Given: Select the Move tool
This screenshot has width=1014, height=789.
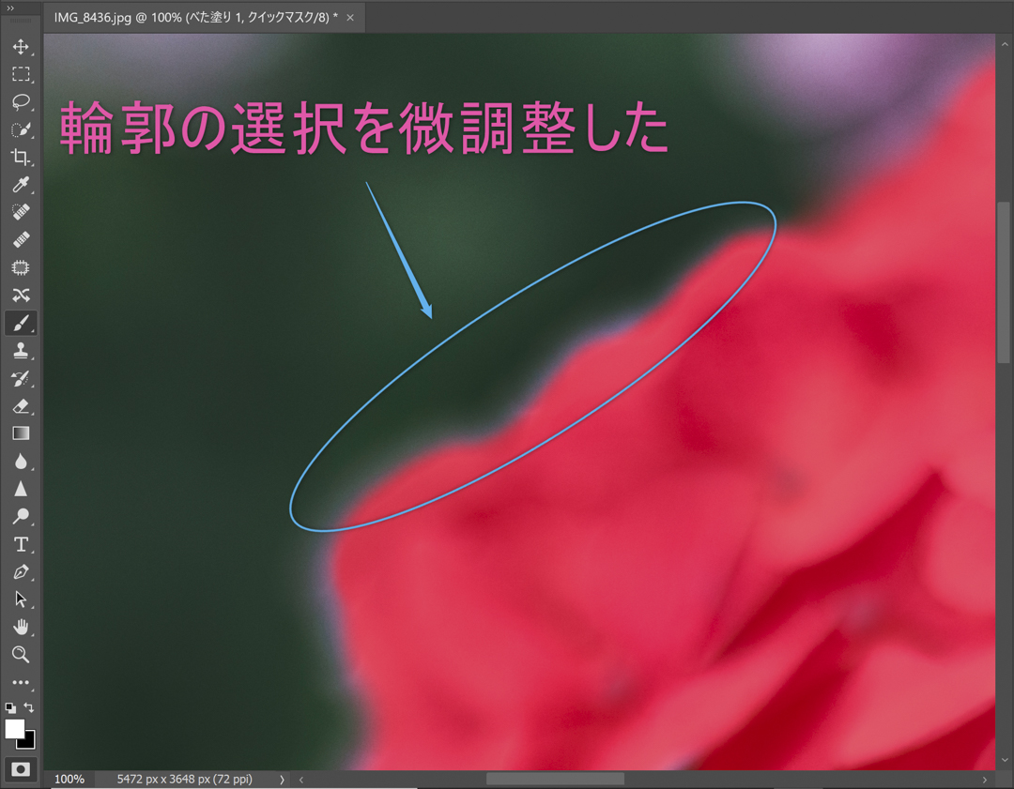Looking at the screenshot, I should point(21,46).
